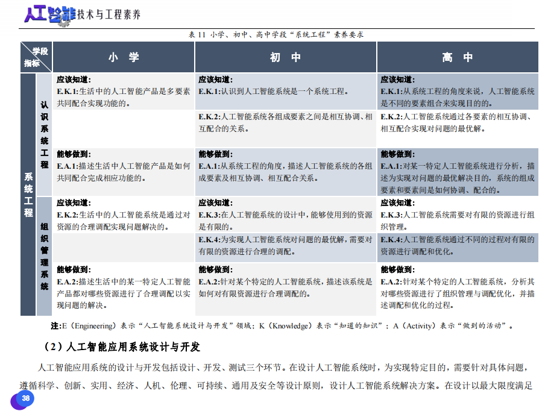The width and height of the screenshot is (545, 420).
Task: Click the 初中 E.K.2 cell about 相互协调
Action: pyautogui.click(x=285, y=122)
